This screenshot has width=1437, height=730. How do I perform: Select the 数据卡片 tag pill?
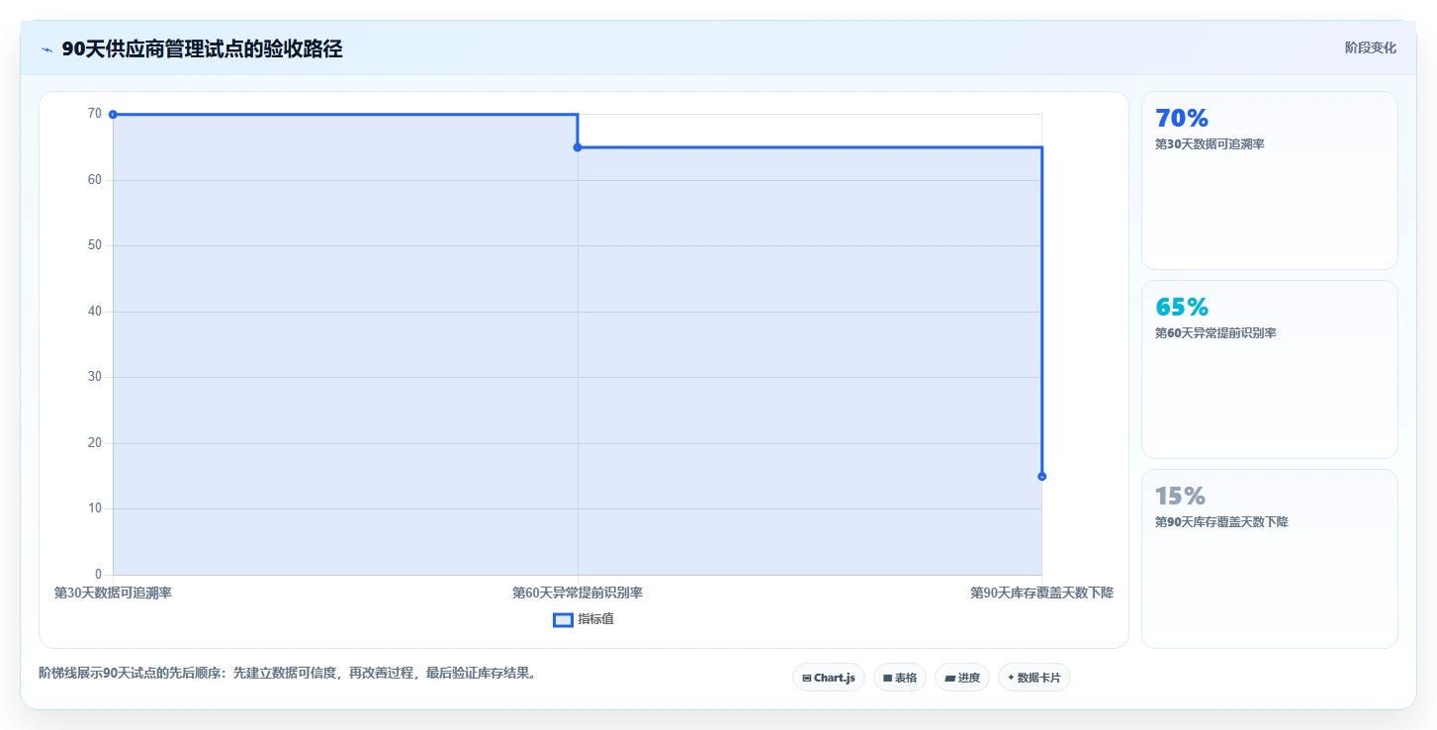(1034, 678)
